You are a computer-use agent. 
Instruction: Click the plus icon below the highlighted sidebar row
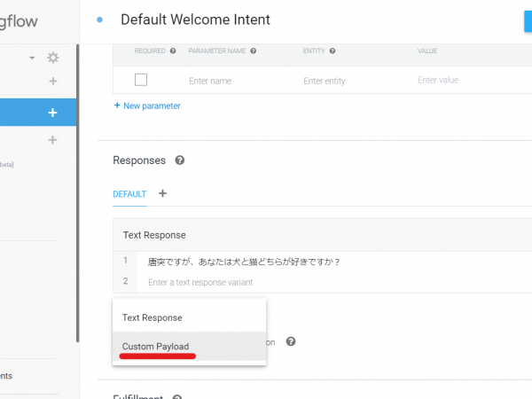[53, 140]
